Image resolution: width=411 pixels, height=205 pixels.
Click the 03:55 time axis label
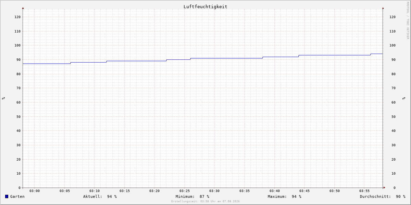[x=364, y=191]
